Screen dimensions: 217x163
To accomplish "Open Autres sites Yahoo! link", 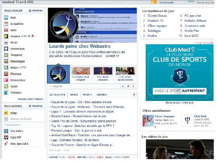I will coord(31,99).
